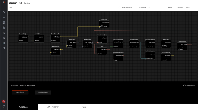Open the help question mark icon in the sidebar

[4, 106]
